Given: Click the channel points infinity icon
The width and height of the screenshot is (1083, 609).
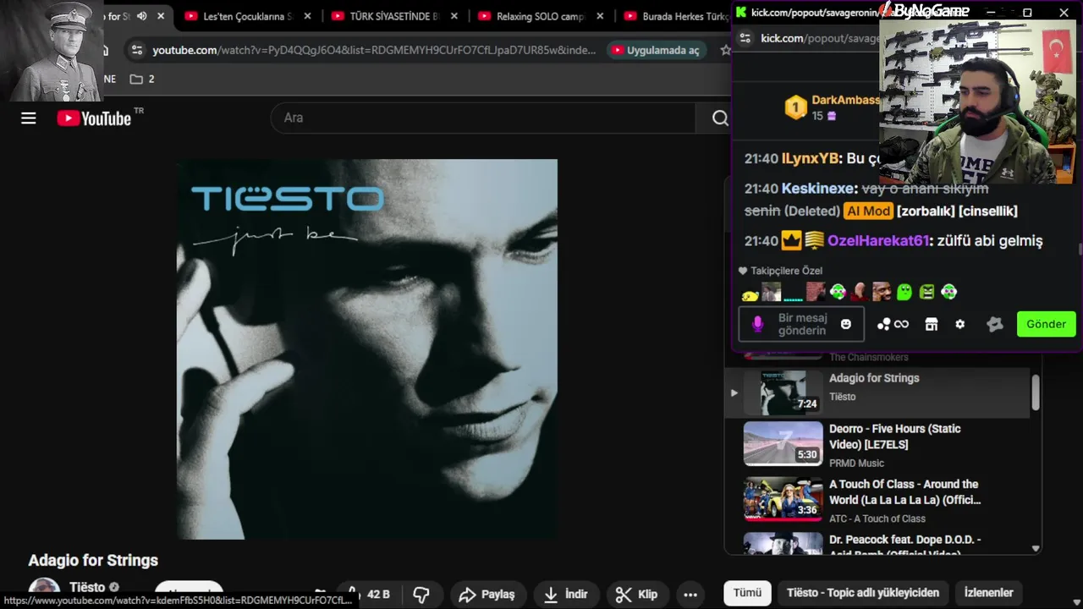Looking at the screenshot, I should pos(893,324).
